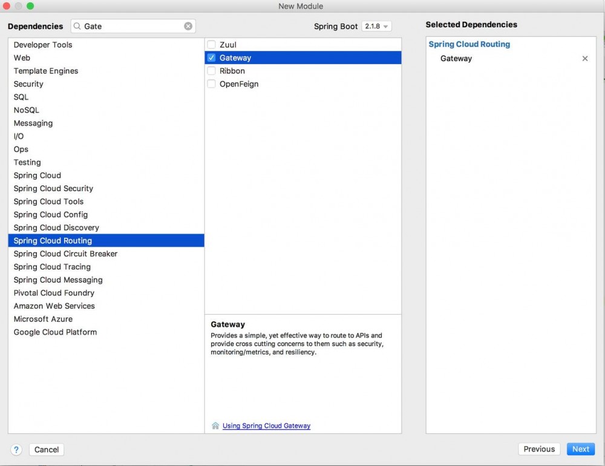The image size is (605, 466).
Task: Click the Zuul dependency label
Action: point(228,45)
